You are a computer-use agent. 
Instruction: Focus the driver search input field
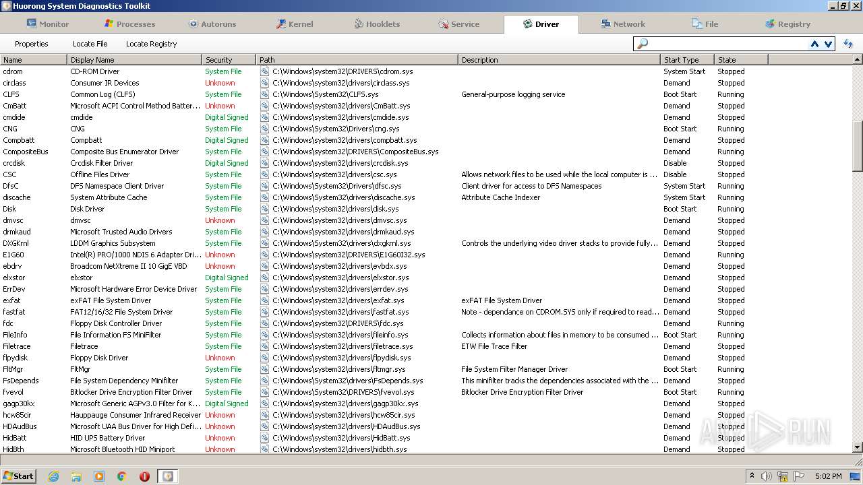tap(728, 44)
